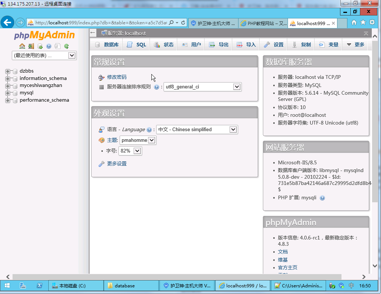Switch to the 导入 tab

246,45
